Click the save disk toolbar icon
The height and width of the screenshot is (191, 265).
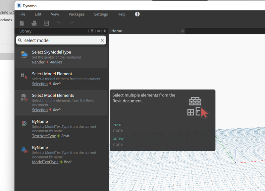(47, 23)
